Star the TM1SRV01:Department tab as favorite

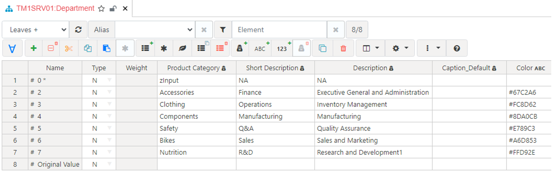tap(101, 9)
